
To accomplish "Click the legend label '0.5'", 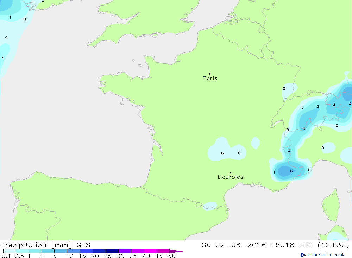I will click(19, 256).
